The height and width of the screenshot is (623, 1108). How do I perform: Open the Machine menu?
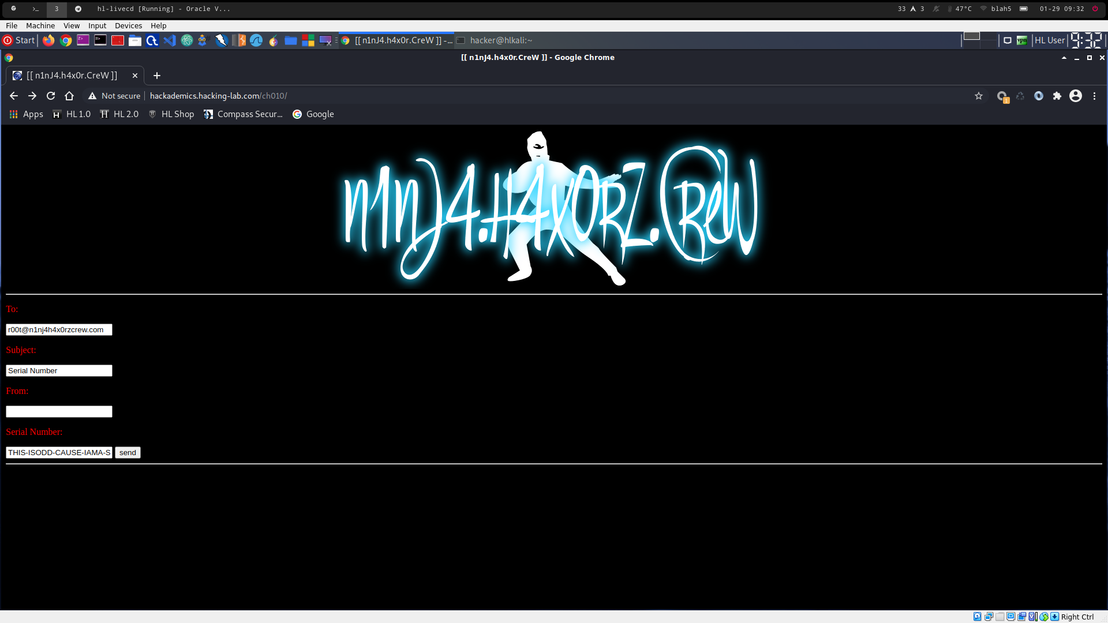[40, 25]
